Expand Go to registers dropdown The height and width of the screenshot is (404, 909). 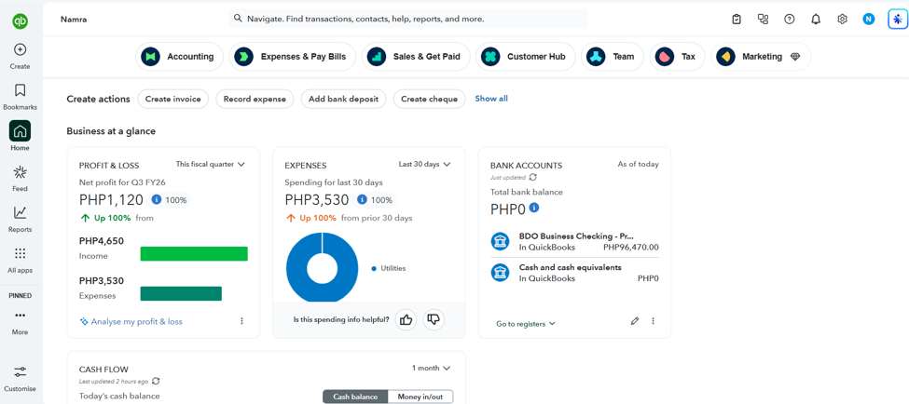click(526, 324)
